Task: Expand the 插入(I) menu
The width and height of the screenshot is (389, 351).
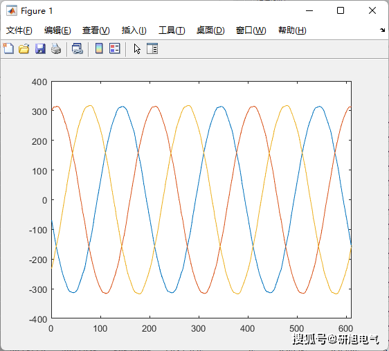Action: 134,30
